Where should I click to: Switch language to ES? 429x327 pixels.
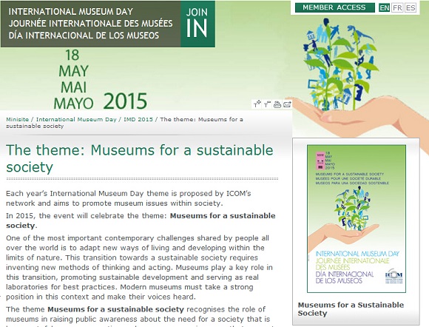[411, 8]
